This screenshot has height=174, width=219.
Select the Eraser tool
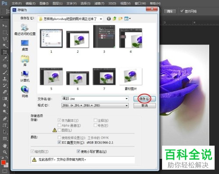(5, 92)
